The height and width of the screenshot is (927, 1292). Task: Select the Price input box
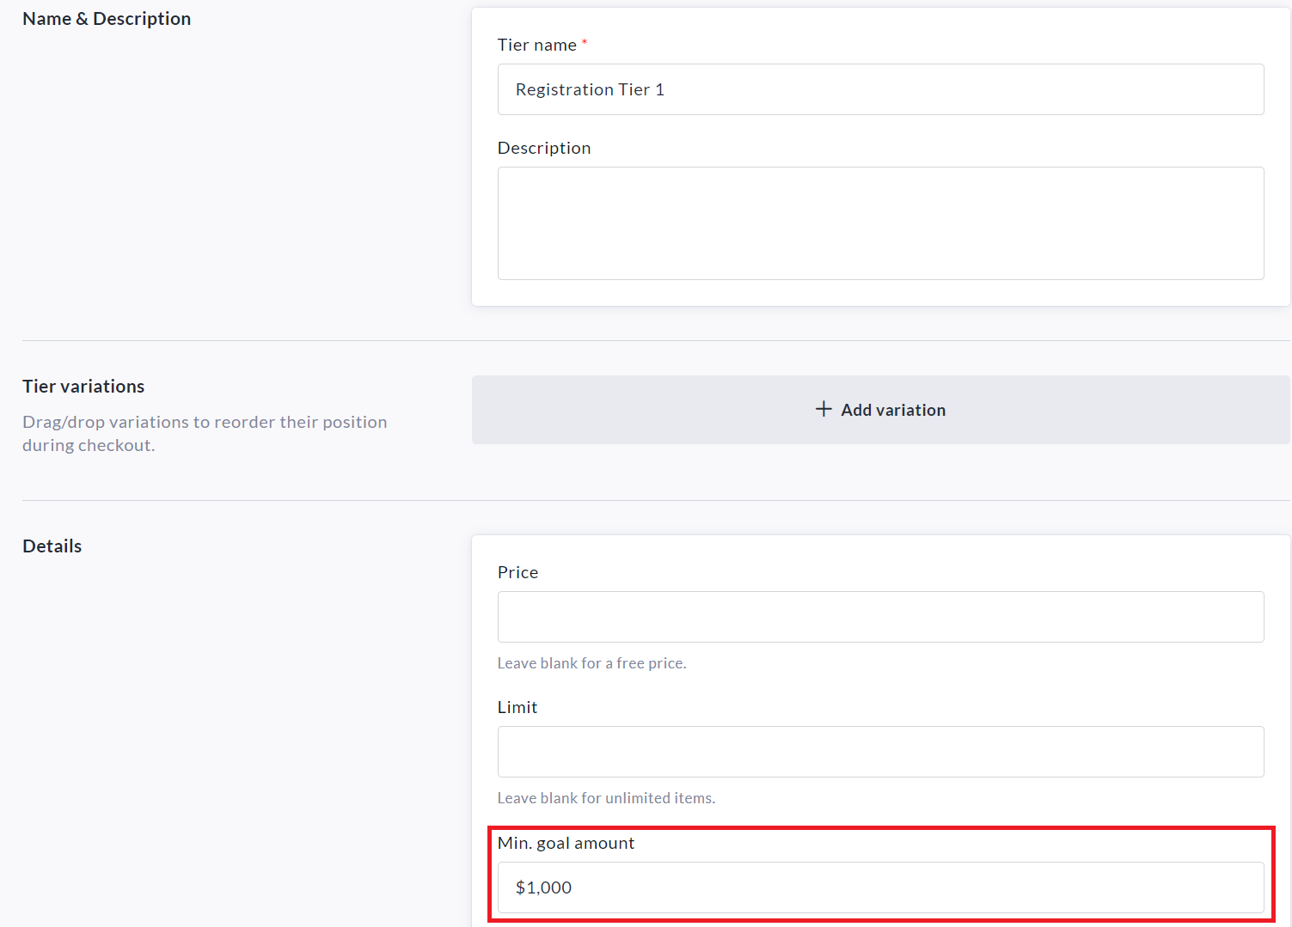[x=880, y=617]
